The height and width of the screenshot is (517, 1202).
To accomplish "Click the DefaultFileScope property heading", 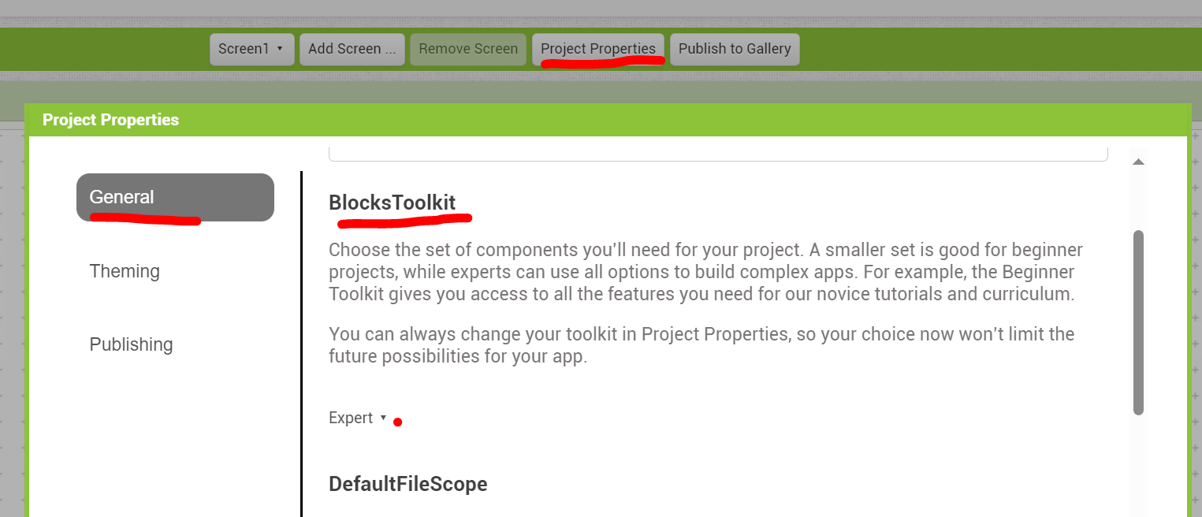I will coord(407,484).
